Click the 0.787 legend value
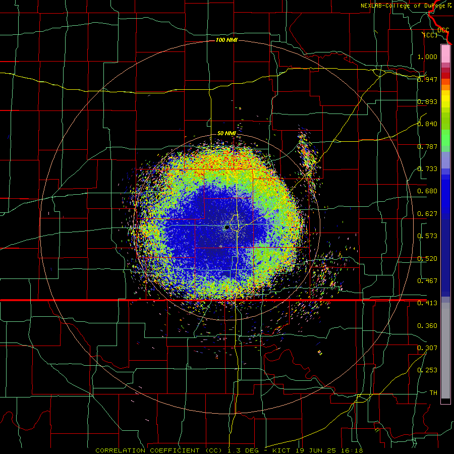The height and width of the screenshot is (454, 454). click(427, 146)
